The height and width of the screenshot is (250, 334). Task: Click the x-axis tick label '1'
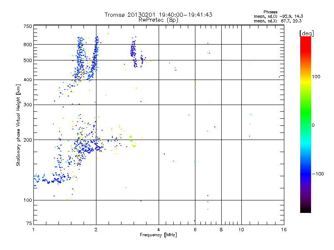(x=33, y=230)
